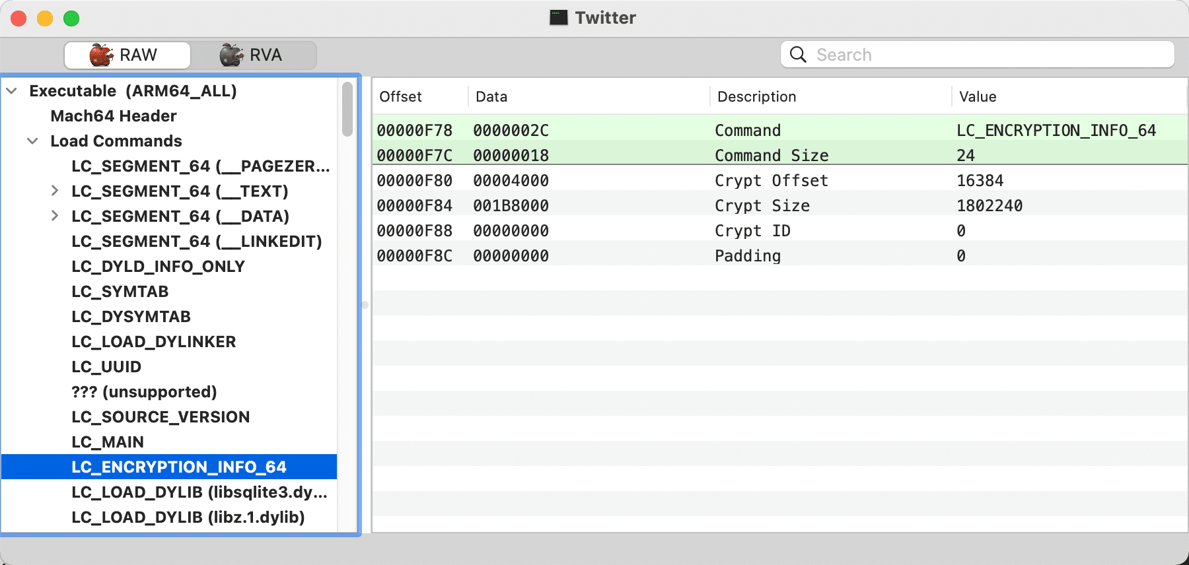The height and width of the screenshot is (565, 1189).
Task: Select highlighted LC_ENCRYPTION_INFO_64 tree row
Action: point(169,467)
